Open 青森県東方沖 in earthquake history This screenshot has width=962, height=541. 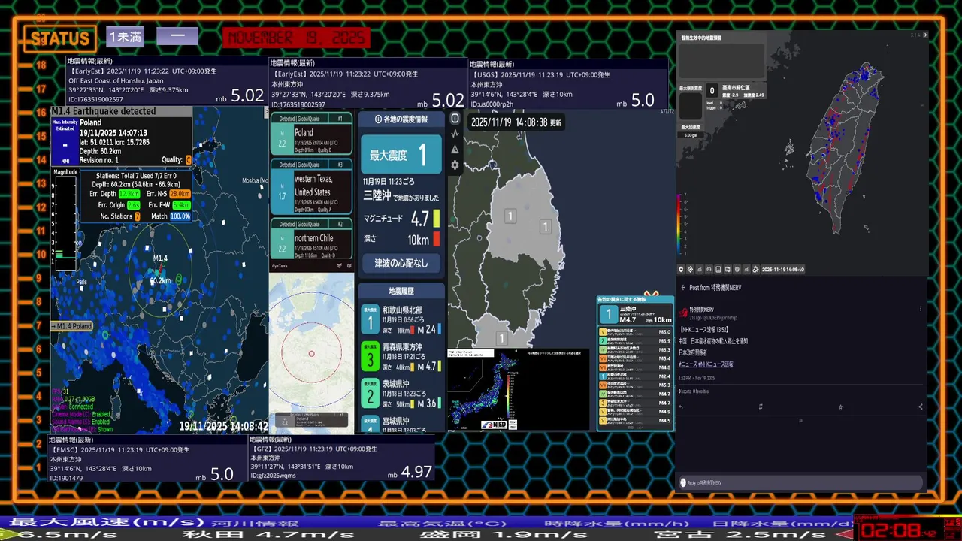(401, 356)
